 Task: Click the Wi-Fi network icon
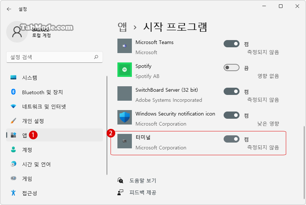tap(13, 106)
